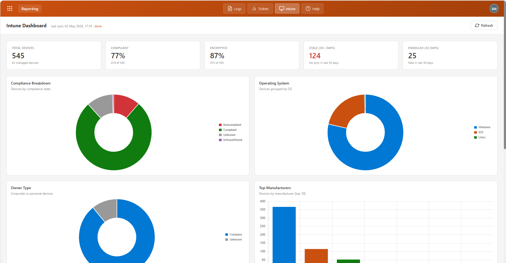Click 'New in last 30 days'
The image size is (506, 263).
(x=421, y=63)
